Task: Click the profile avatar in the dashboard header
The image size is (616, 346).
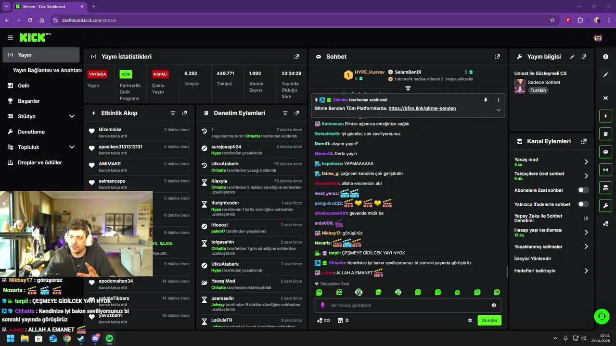Action: pos(598,37)
